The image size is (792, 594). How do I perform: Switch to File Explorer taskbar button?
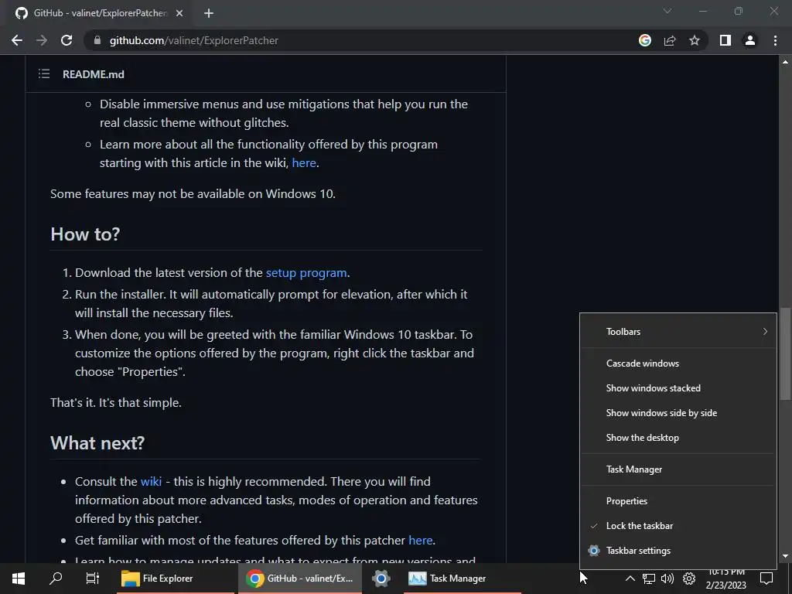pos(176,579)
